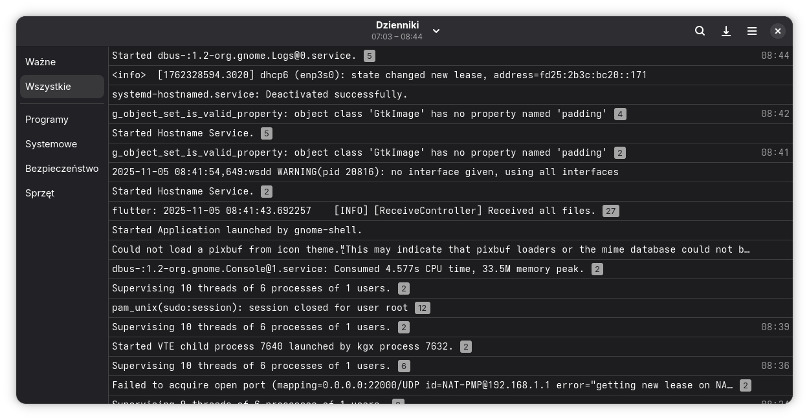Click the Dzienniki title with time range
The width and height of the screenshot is (809, 420).
click(397, 30)
